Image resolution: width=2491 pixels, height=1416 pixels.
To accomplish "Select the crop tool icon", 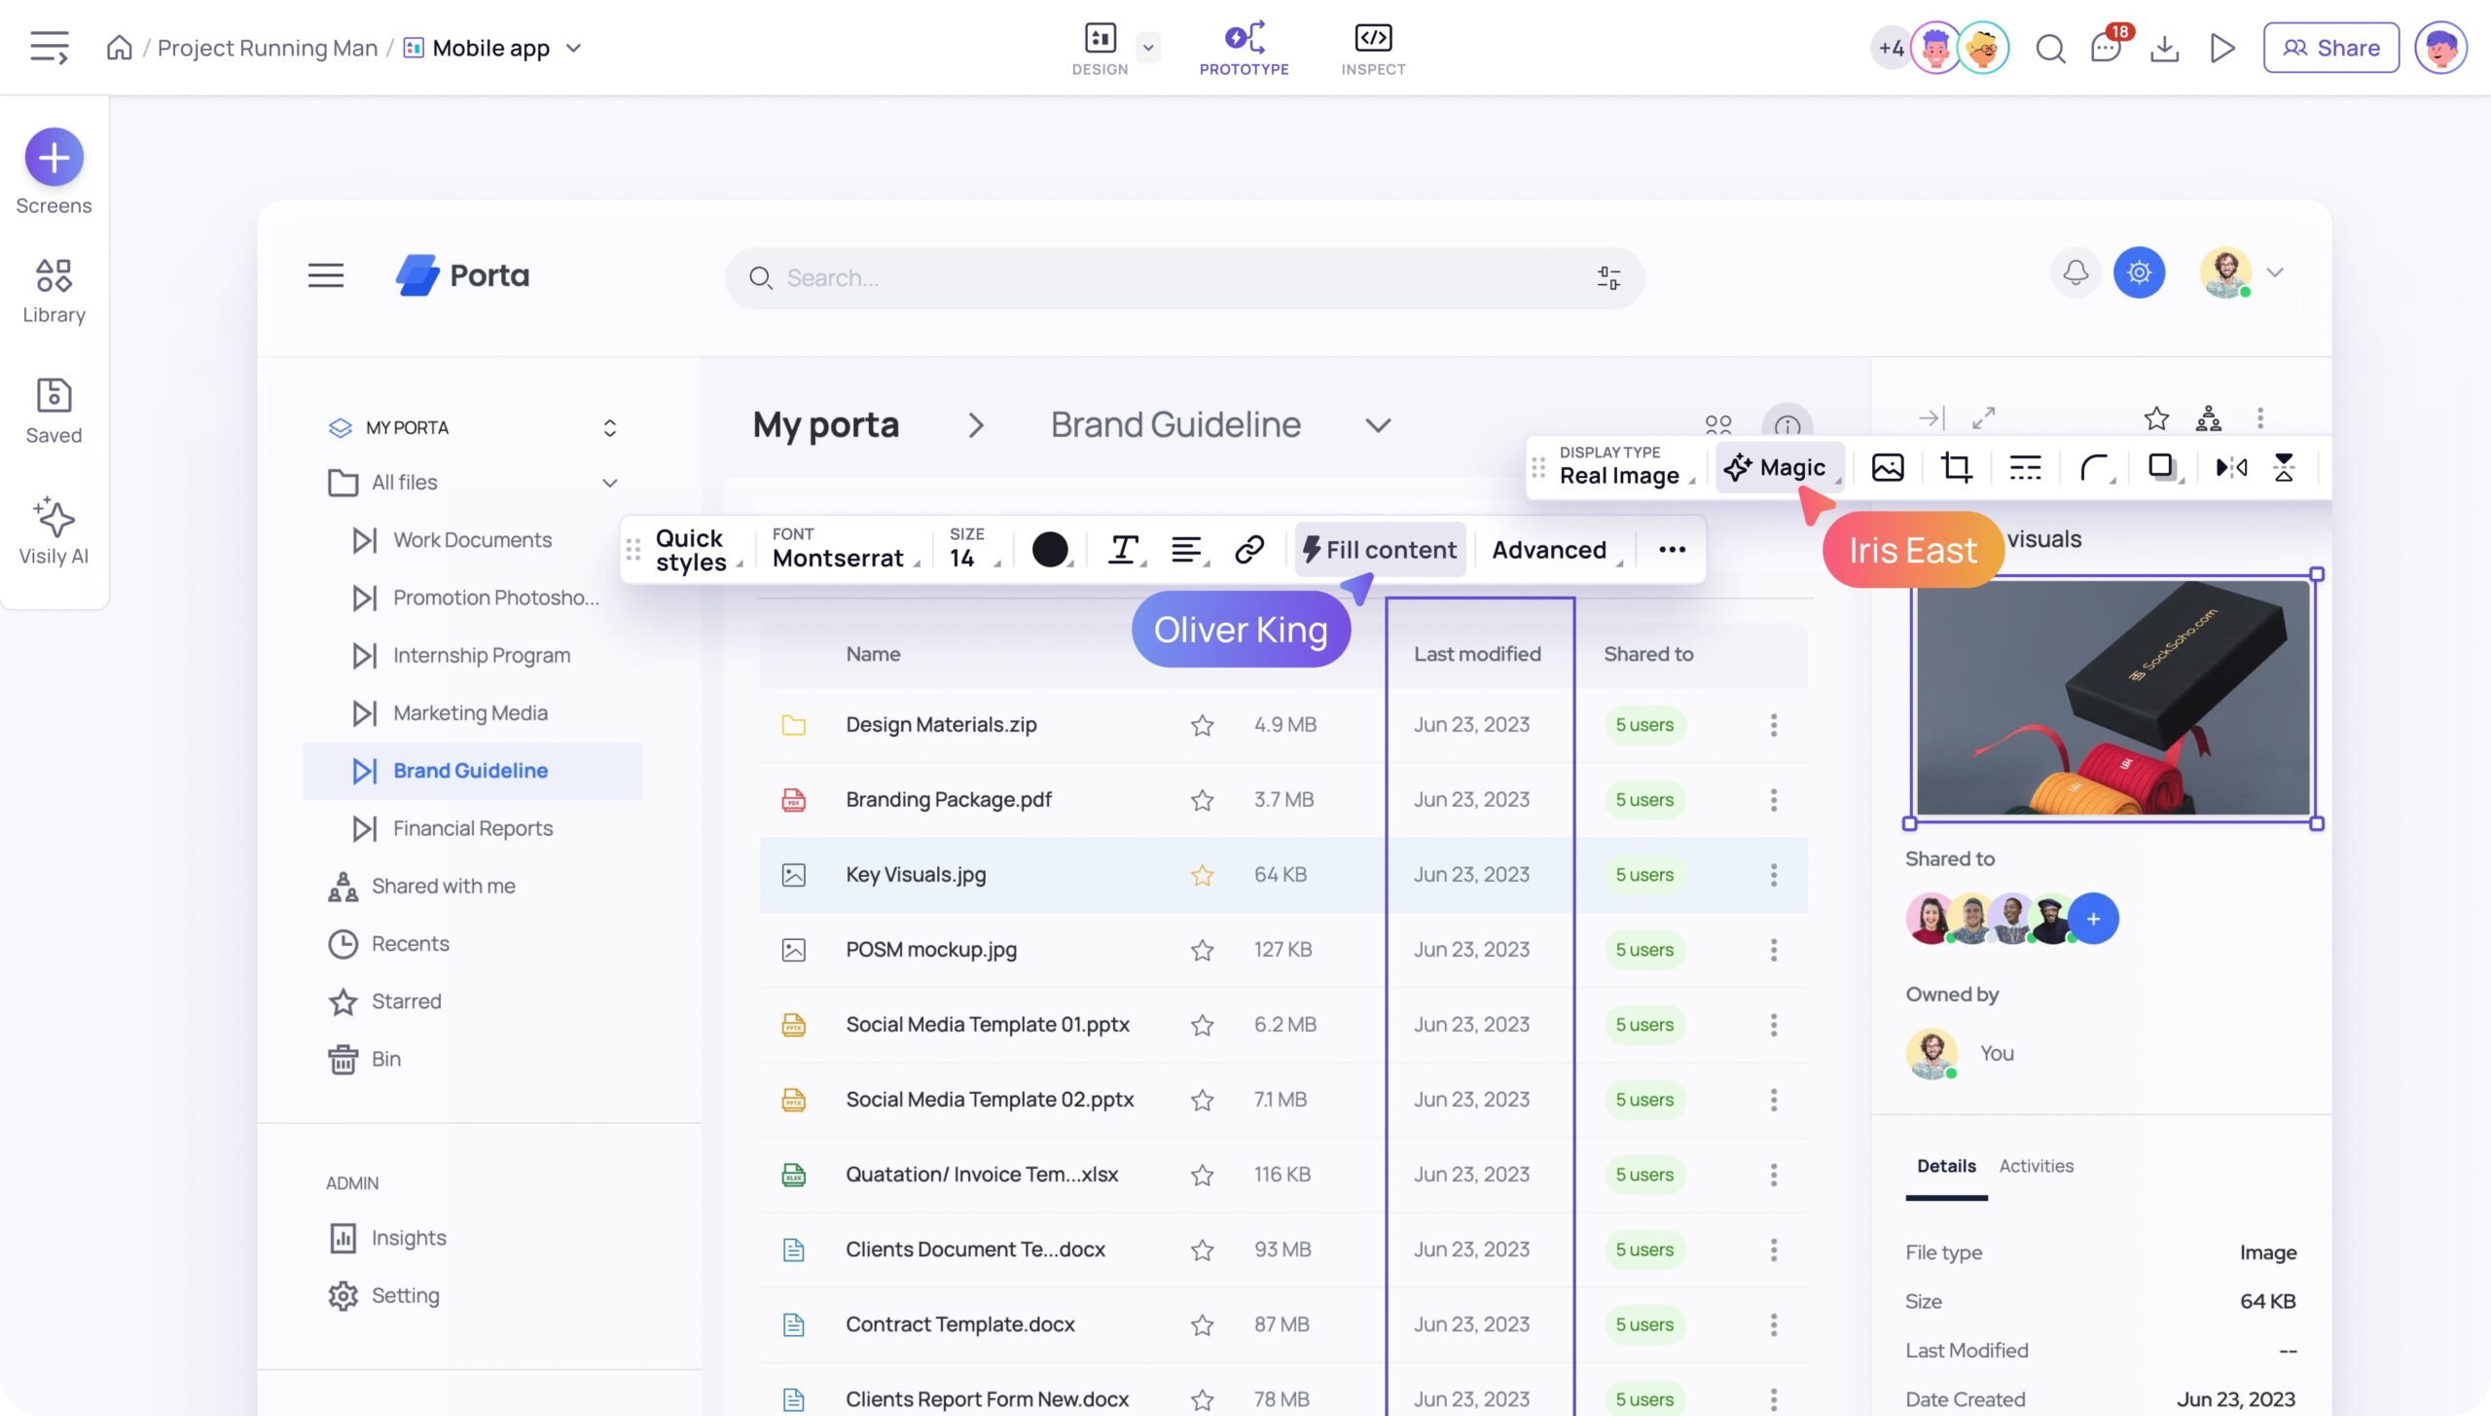I will click(1956, 467).
